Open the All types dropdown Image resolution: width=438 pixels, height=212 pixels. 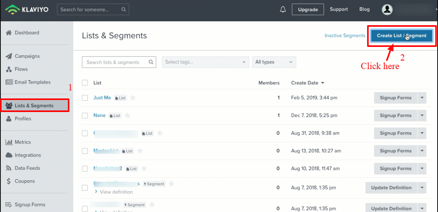tap(274, 62)
